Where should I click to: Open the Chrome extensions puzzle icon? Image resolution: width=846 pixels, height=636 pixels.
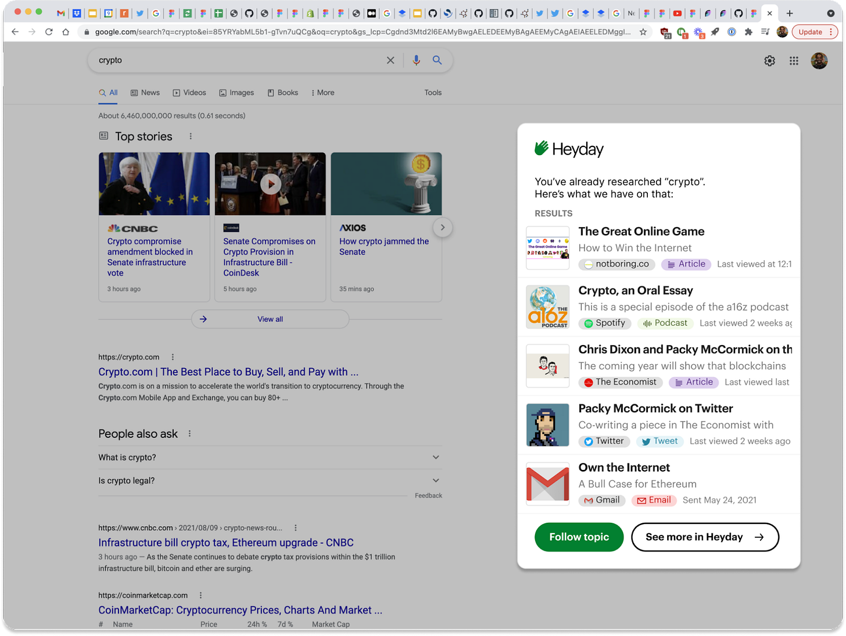[748, 32]
